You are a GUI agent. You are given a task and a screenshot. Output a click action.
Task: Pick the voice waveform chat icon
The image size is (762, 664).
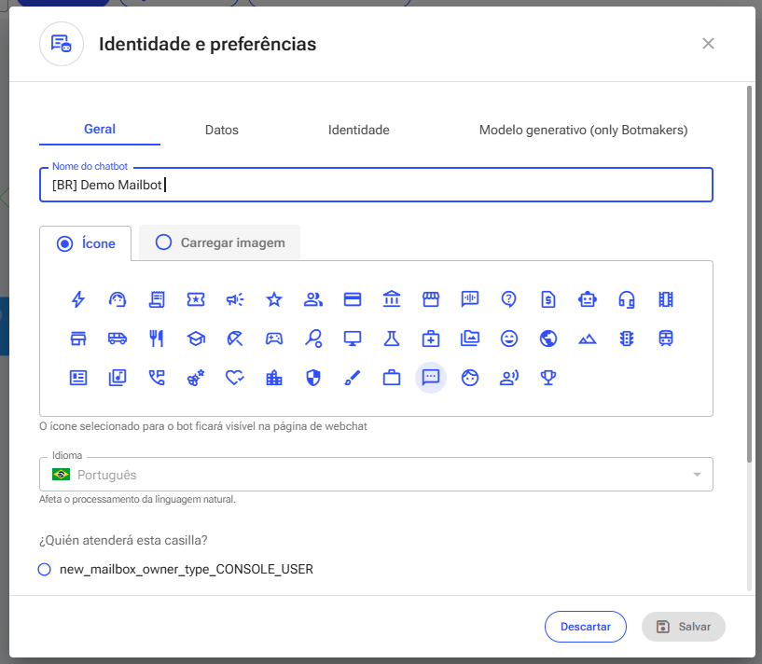click(x=470, y=299)
